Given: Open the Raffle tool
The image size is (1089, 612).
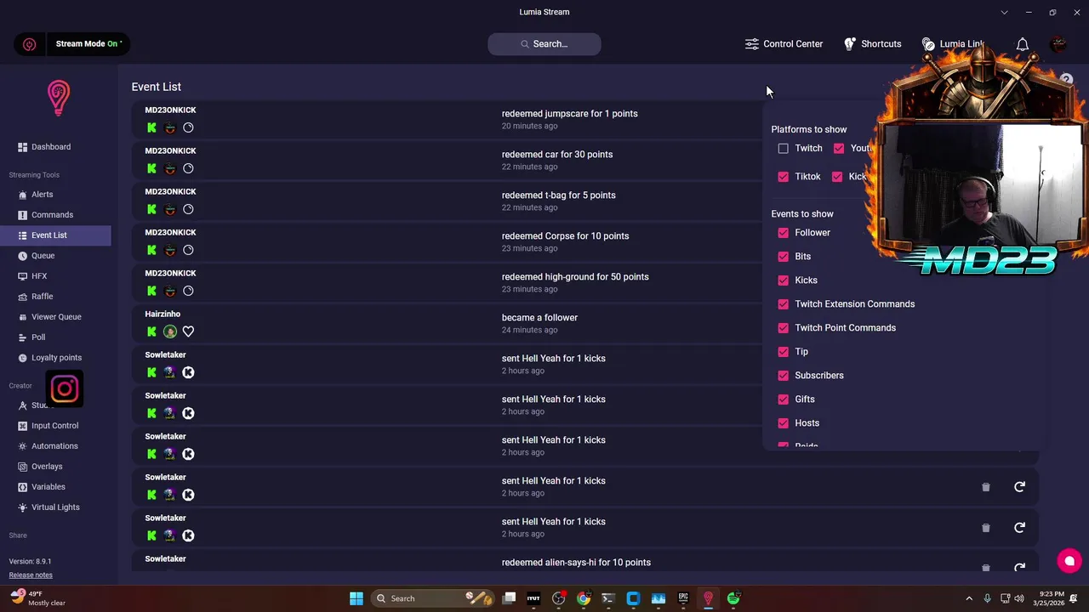Looking at the screenshot, I should (x=55, y=297).
